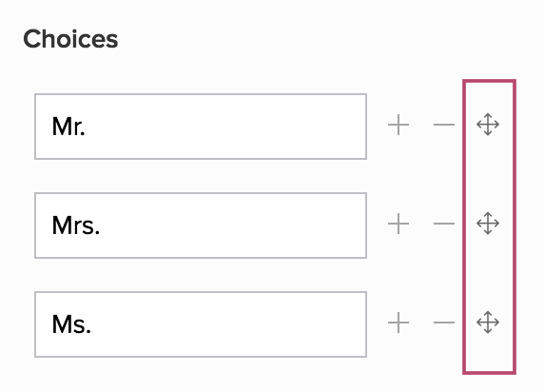This screenshot has height=392, width=544.
Task: Click the minus icon beside Ms. field
Action: [x=444, y=323]
